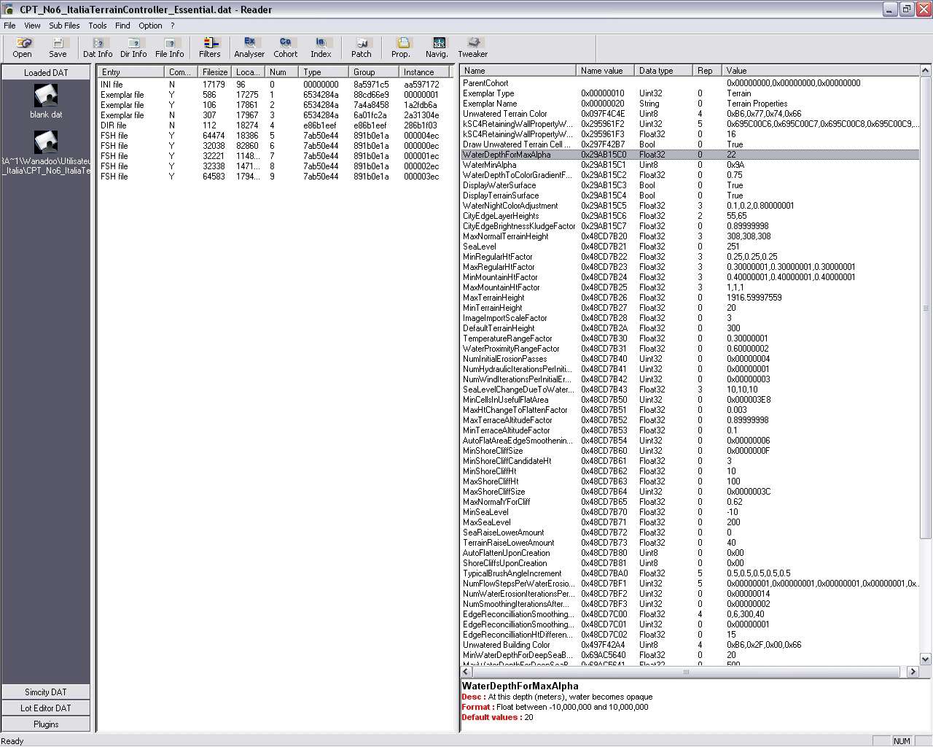The height and width of the screenshot is (747, 933).
Task: Open the Dat Info tool
Action: [x=98, y=47]
